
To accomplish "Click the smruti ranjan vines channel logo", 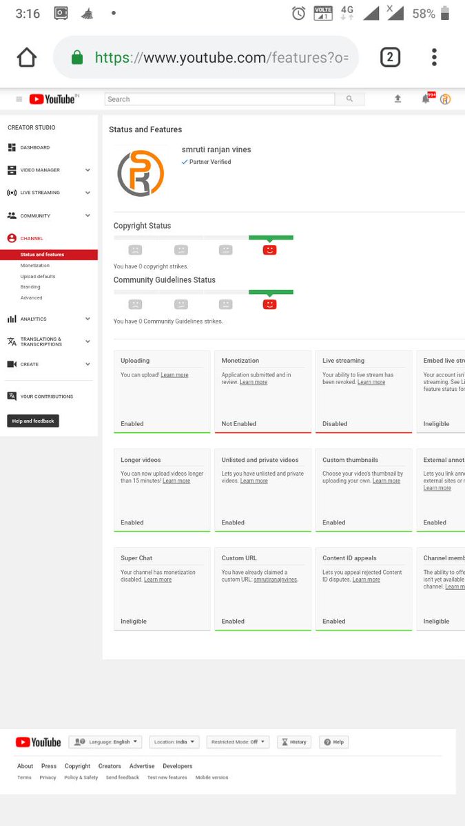I will point(141,173).
